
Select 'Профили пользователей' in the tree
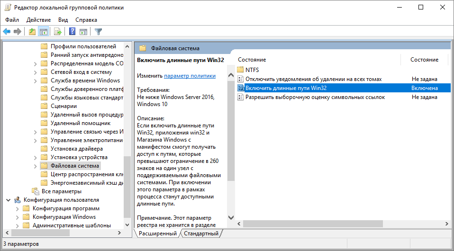[83, 46]
